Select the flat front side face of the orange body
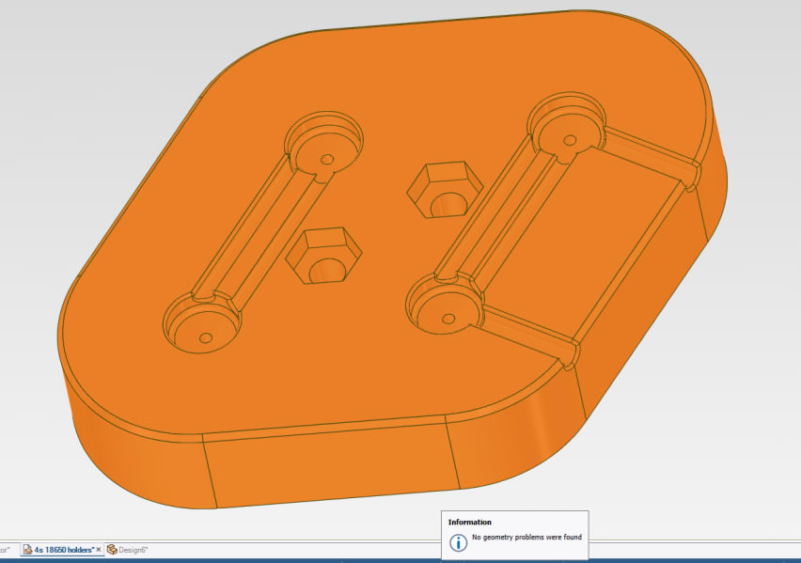801x563 pixels. (x=332, y=465)
